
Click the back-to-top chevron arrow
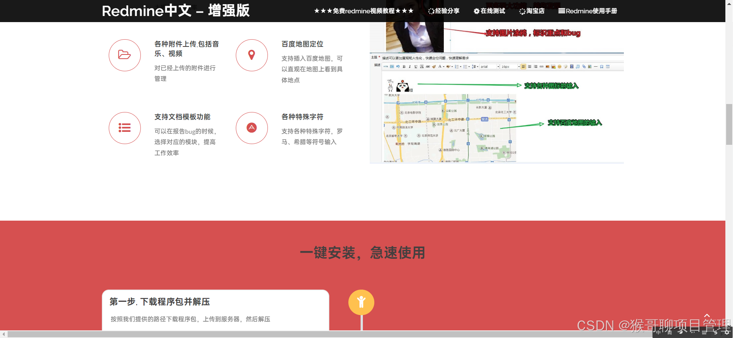coord(707,316)
